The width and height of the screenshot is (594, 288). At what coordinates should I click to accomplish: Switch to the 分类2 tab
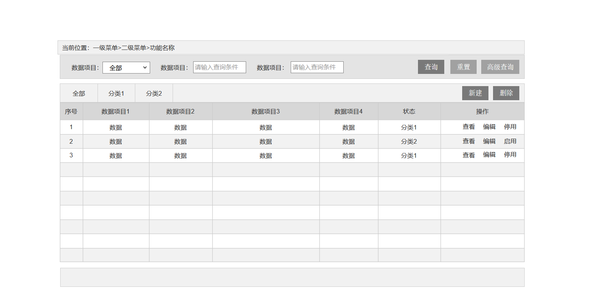click(x=154, y=93)
